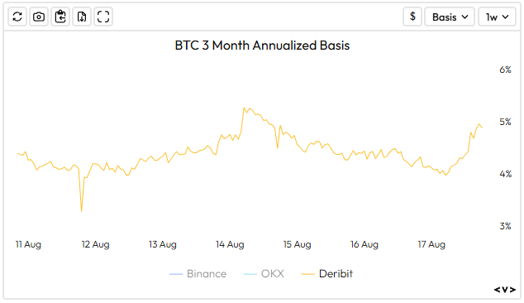Toggle Deribit series in legend
This screenshot has width=524, height=303.
click(326, 274)
